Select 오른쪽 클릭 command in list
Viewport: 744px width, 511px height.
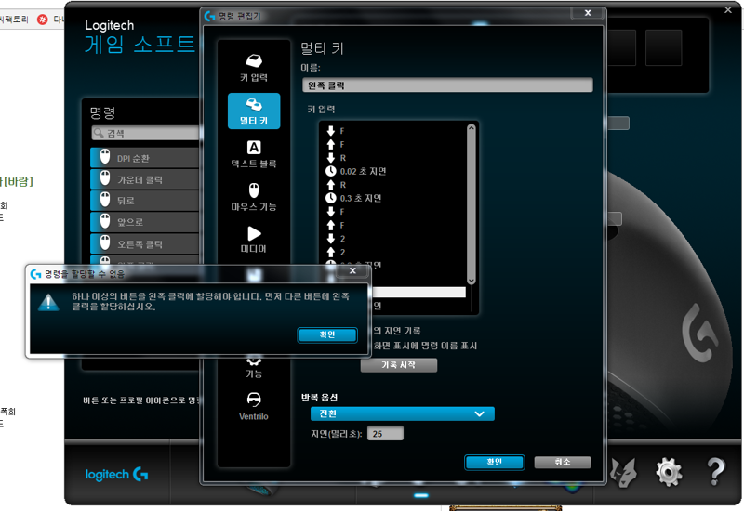pos(145,243)
